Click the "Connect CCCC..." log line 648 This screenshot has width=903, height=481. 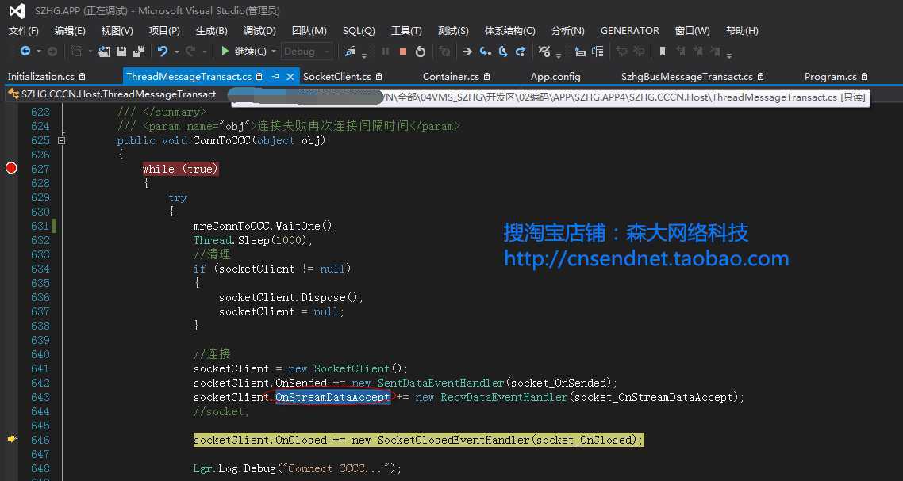(297, 468)
